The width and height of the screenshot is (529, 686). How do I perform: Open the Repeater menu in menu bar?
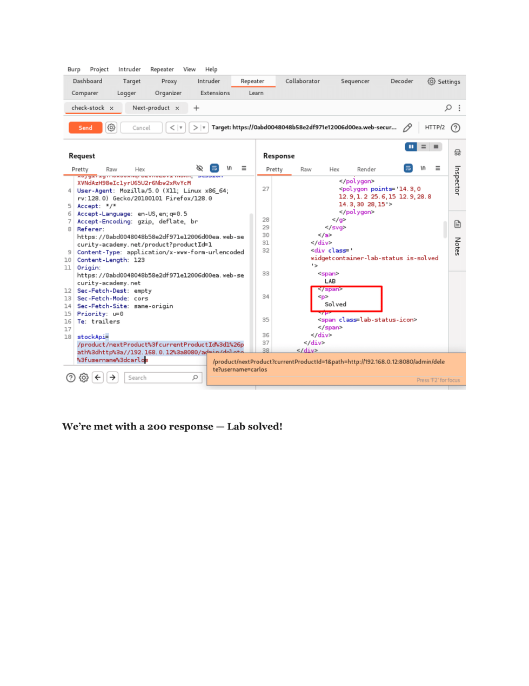coord(162,69)
